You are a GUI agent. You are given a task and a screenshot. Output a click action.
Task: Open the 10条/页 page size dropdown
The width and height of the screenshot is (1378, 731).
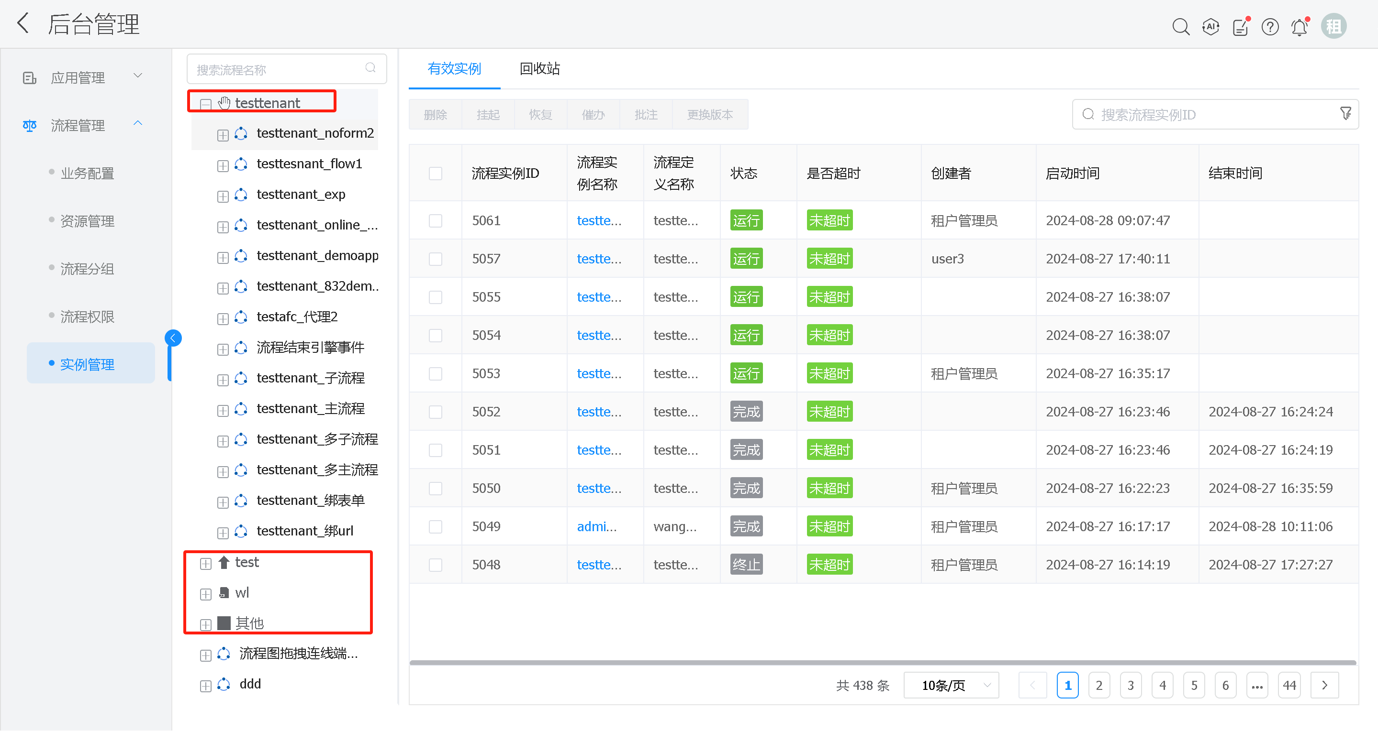click(x=951, y=686)
